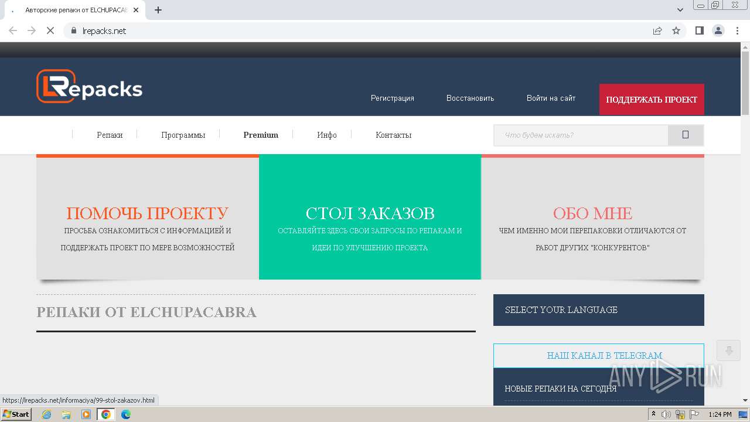750x422 pixels.
Task: Open the Контакты menu item
Action: [394, 135]
